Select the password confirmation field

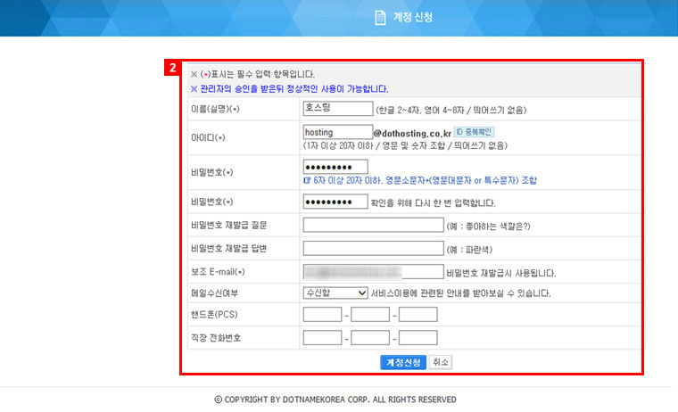(x=335, y=202)
